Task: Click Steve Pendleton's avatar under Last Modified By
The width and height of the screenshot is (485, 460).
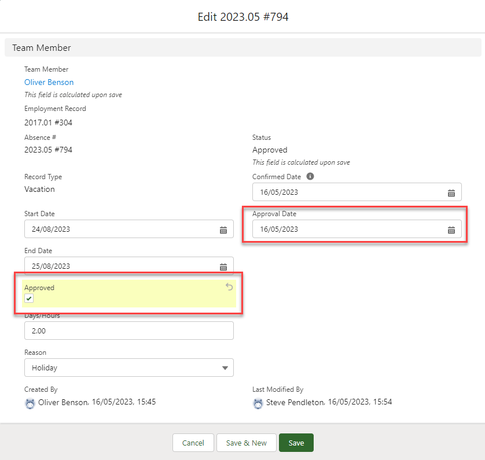Action: [x=258, y=403]
